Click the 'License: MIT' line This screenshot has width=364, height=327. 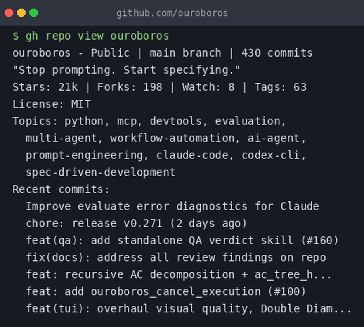[x=52, y=104]
